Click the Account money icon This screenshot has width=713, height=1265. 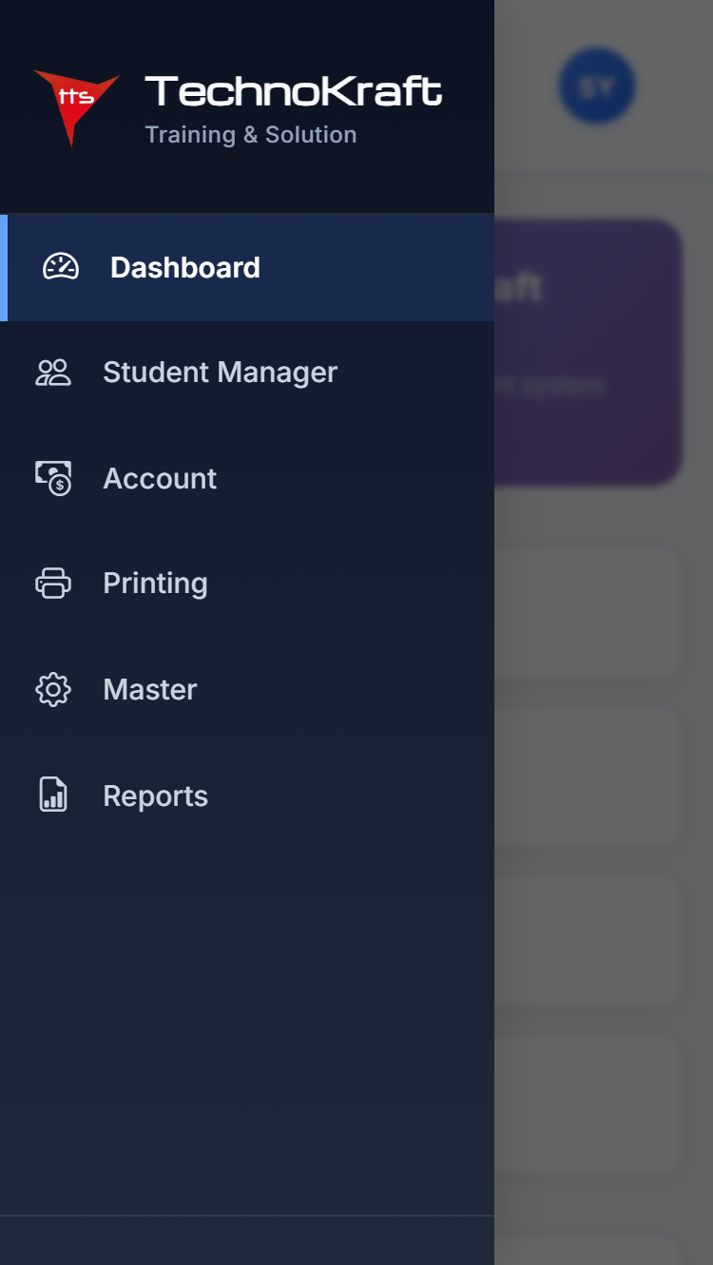(x=53, y=478)
